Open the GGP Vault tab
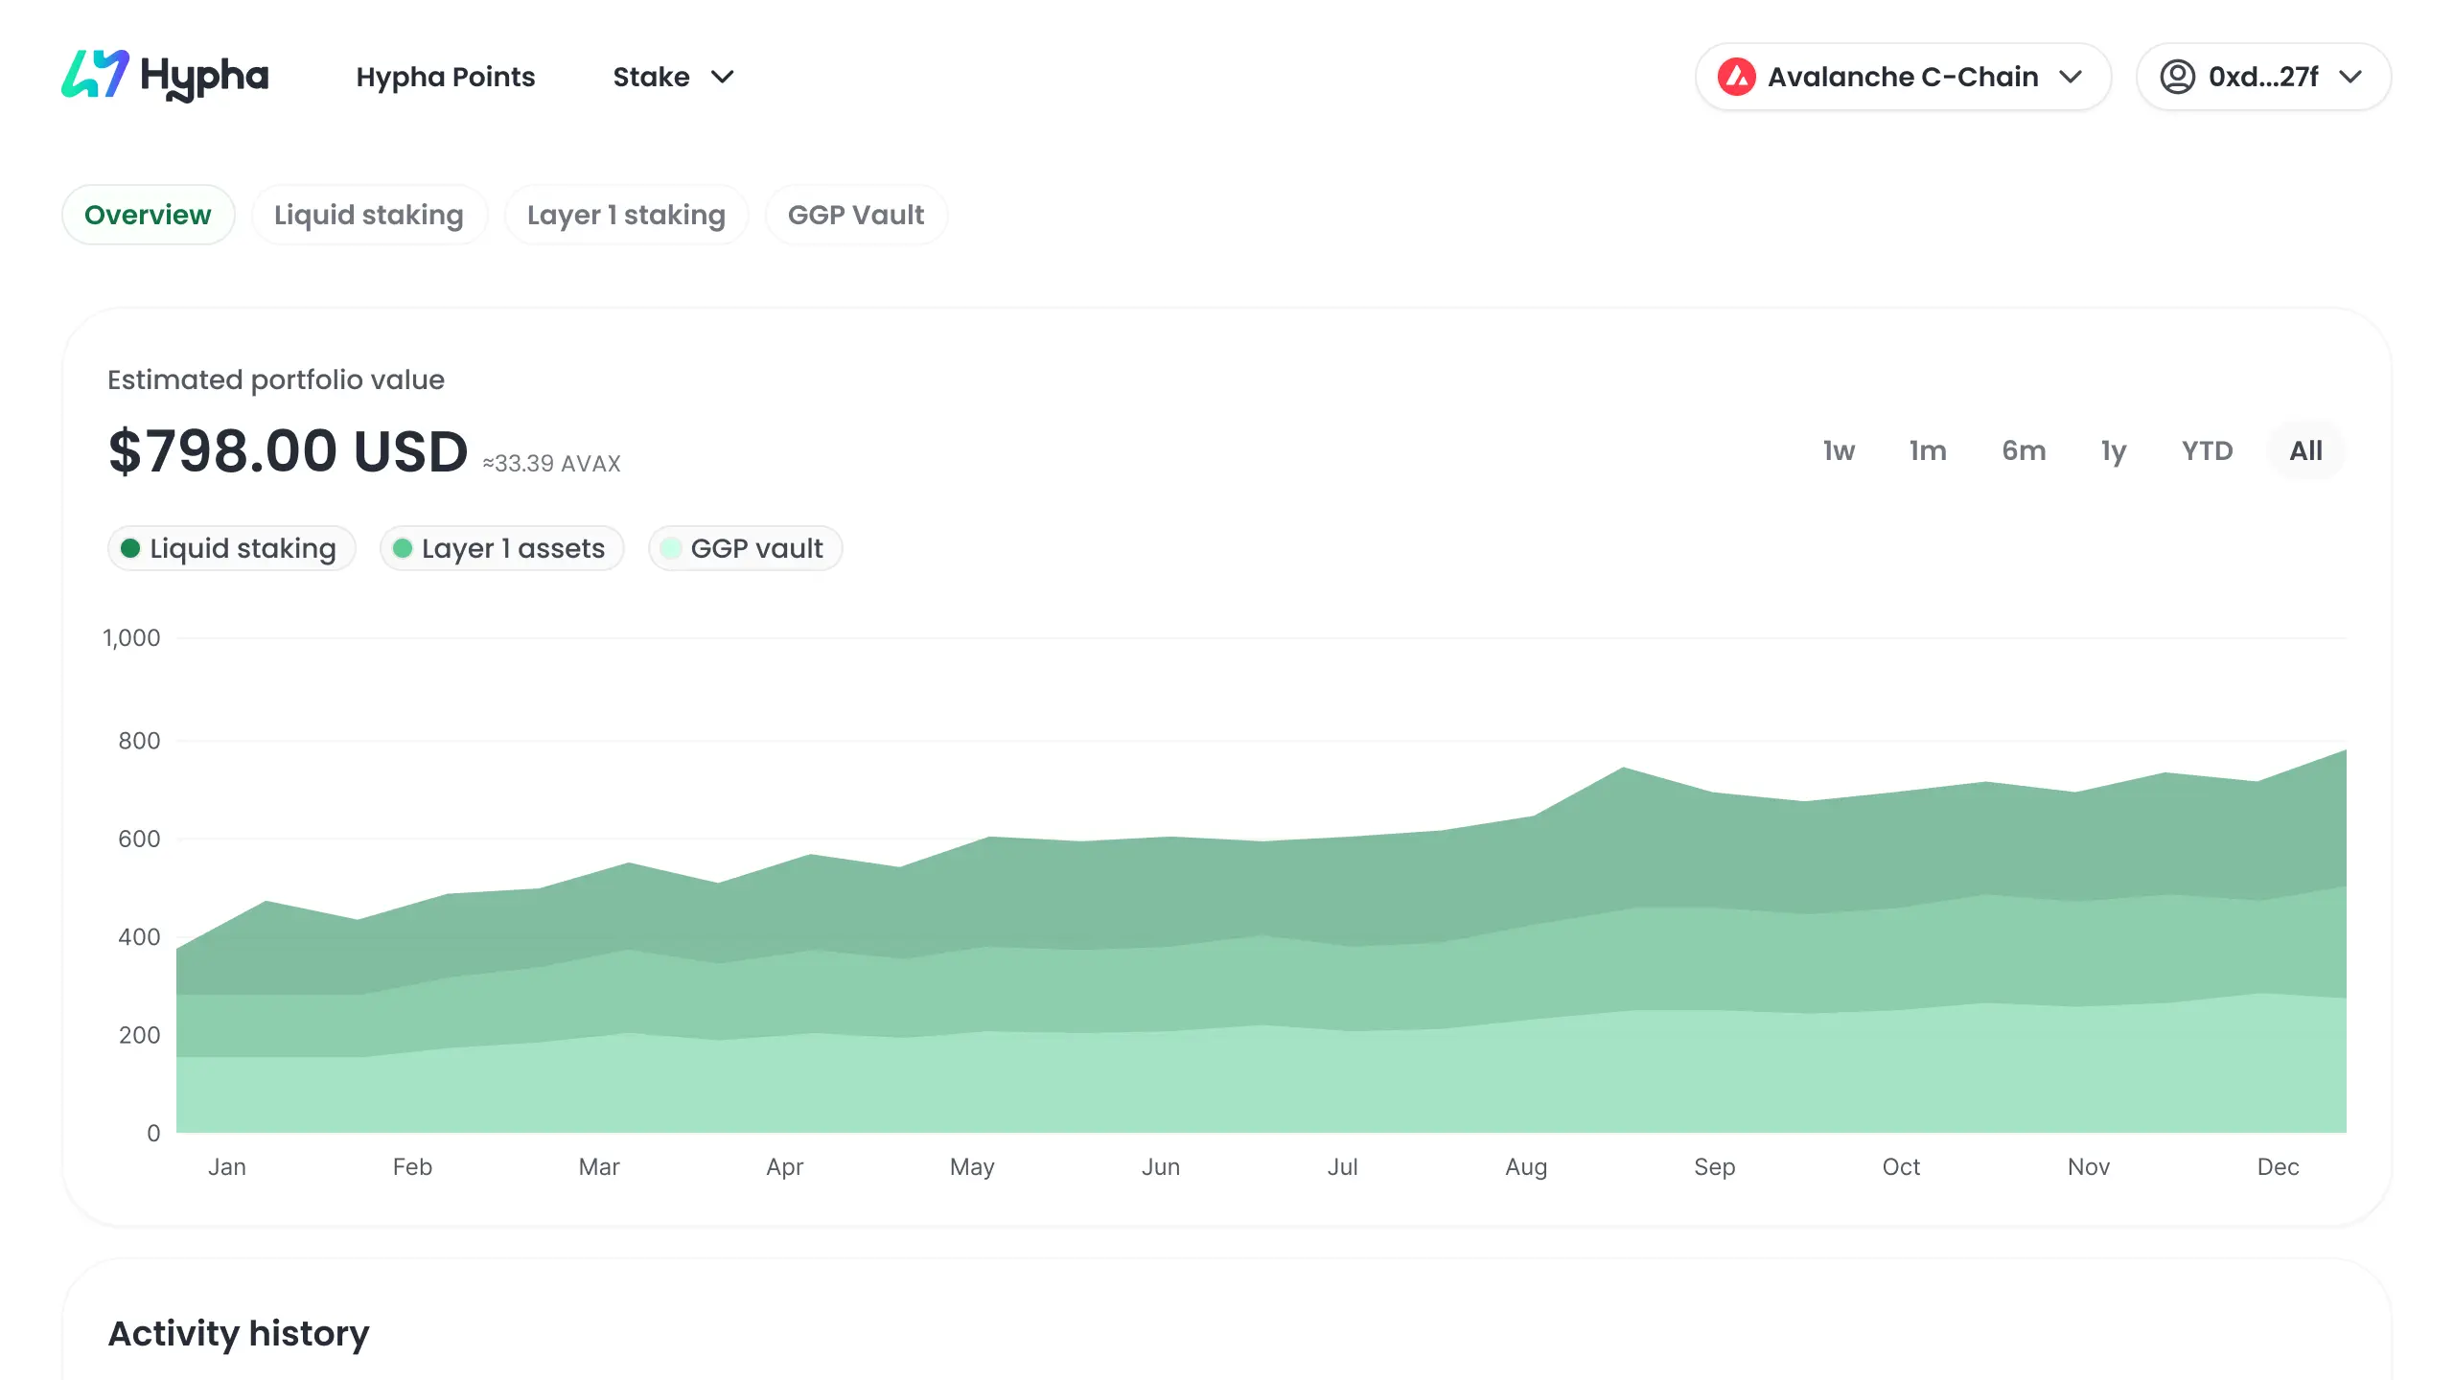The image size is (2454, 1380). tap(856, 215)
